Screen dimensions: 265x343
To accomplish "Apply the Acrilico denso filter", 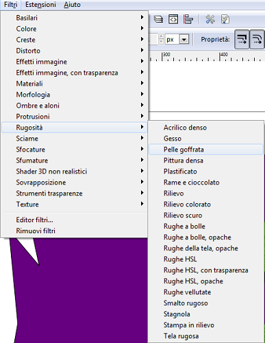I will (206, 128).
